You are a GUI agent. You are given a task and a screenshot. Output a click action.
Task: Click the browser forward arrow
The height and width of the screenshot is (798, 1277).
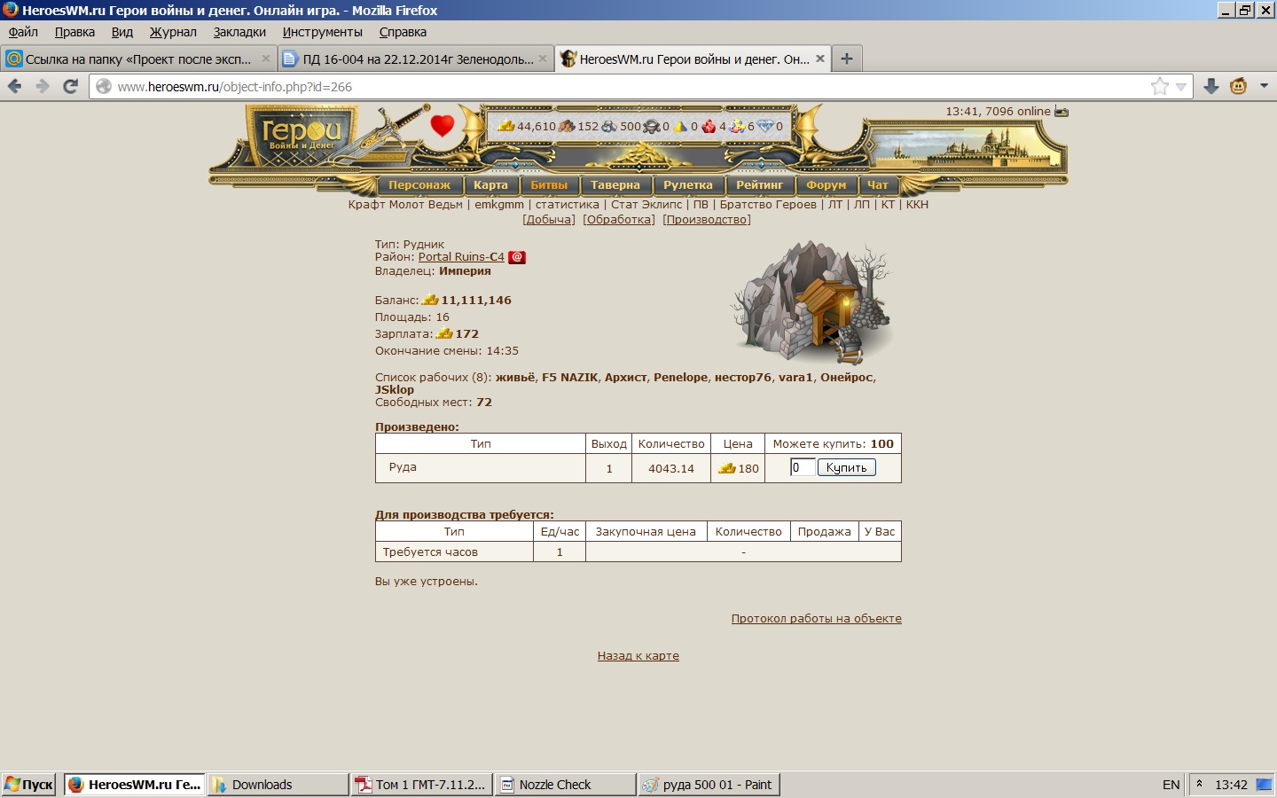pyautogui.click(x=43, y=86)
